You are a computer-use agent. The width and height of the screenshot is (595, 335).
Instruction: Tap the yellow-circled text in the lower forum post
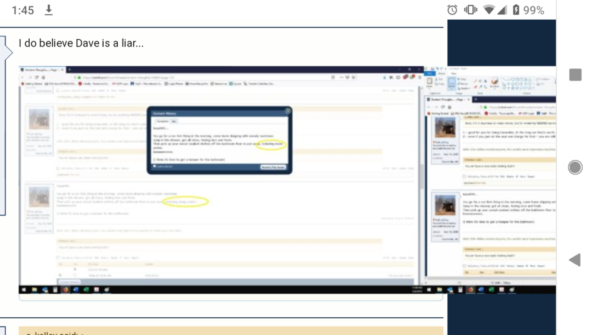point(186,202)
